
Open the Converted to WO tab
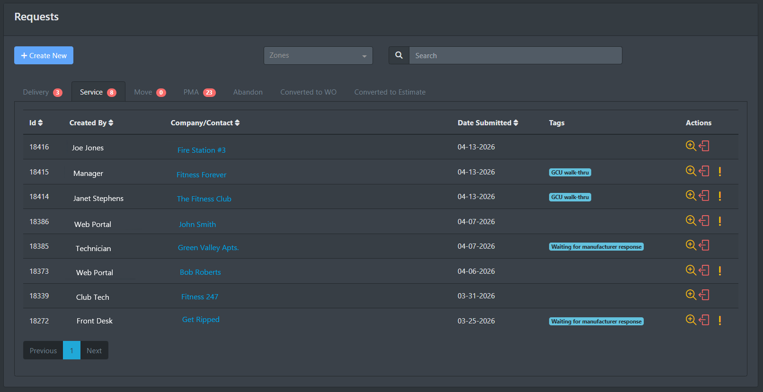coord(308,92)
